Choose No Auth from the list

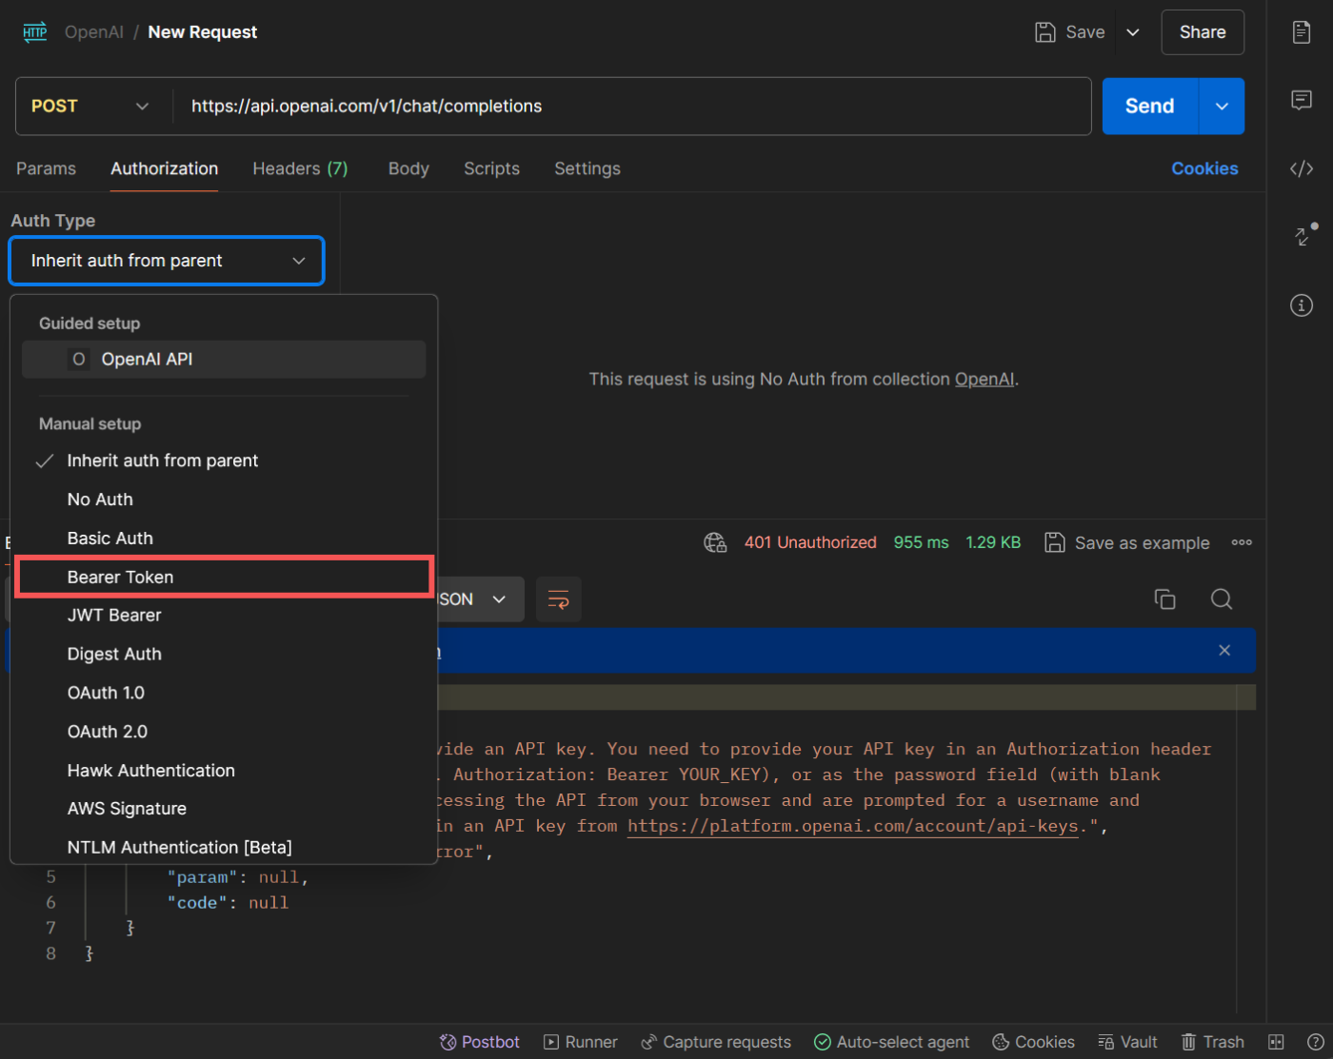click(x=224, y=500)
